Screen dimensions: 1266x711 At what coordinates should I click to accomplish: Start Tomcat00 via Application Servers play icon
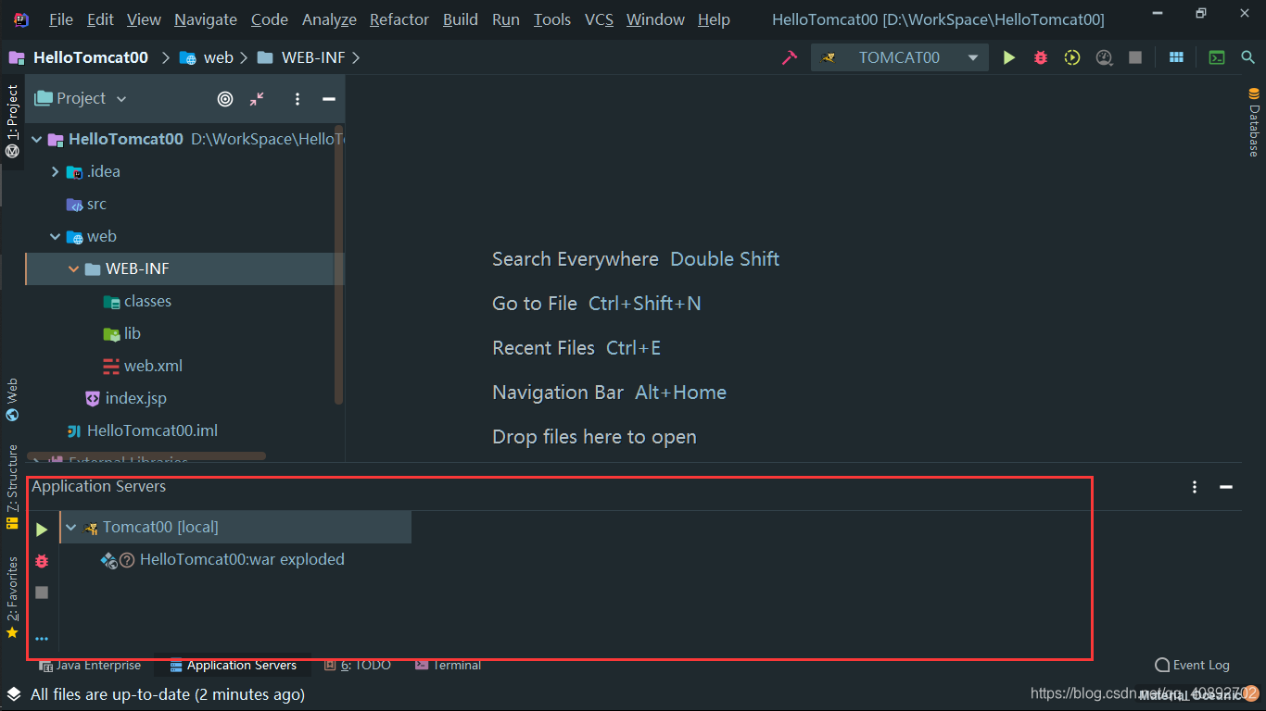click(x=42, y=530)
